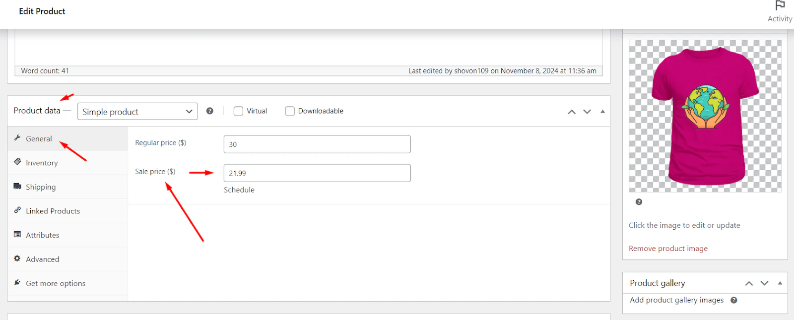The image size is (794, 320).
Task: Click the help icon next to gallery images
Action: click(734, 300)
